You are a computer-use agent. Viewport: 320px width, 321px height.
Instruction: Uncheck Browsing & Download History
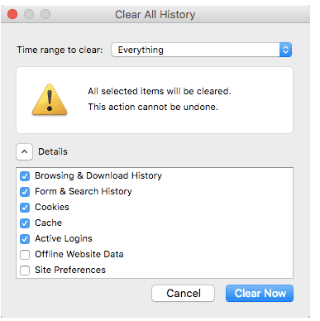pos(25,176)
